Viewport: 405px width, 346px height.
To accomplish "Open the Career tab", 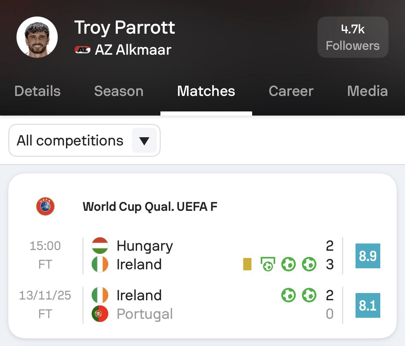I will point(291,91).
